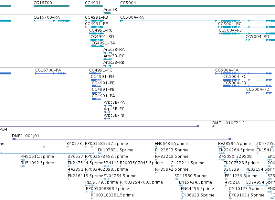
Task: Open the RP003294760.5prime EST label
Action: click(x=141, y=183)
